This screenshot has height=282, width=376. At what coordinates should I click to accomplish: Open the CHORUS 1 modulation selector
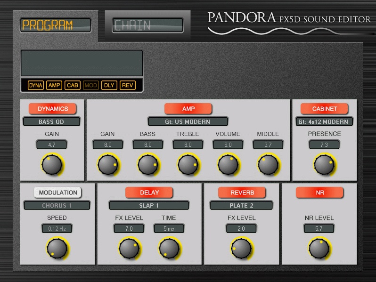tap(57, 206)
